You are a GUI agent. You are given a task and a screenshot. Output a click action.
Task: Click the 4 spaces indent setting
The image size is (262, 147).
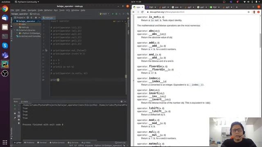(x=89, y=145)
